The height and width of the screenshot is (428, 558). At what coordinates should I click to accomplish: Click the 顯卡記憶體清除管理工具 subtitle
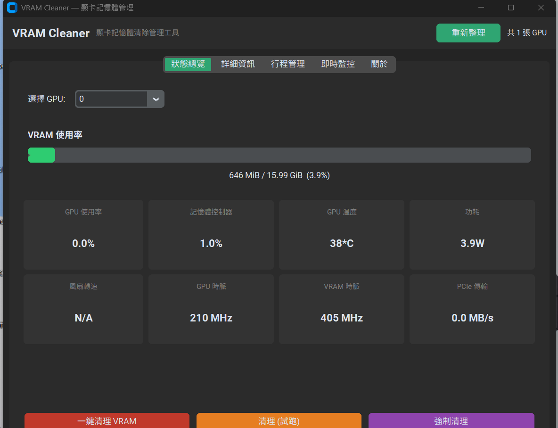(137, 33)
